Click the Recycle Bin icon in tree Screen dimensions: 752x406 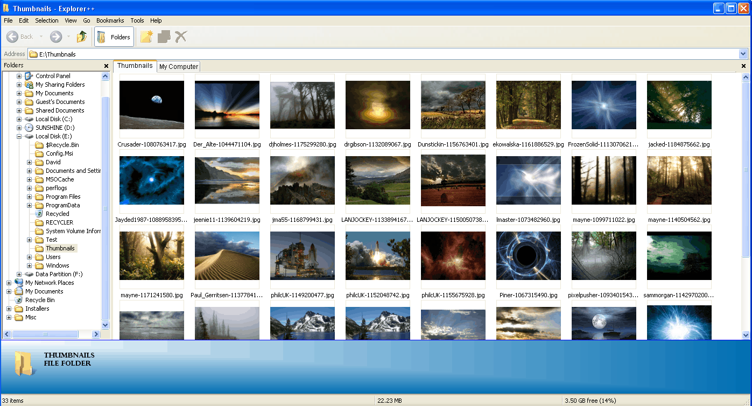19,300
